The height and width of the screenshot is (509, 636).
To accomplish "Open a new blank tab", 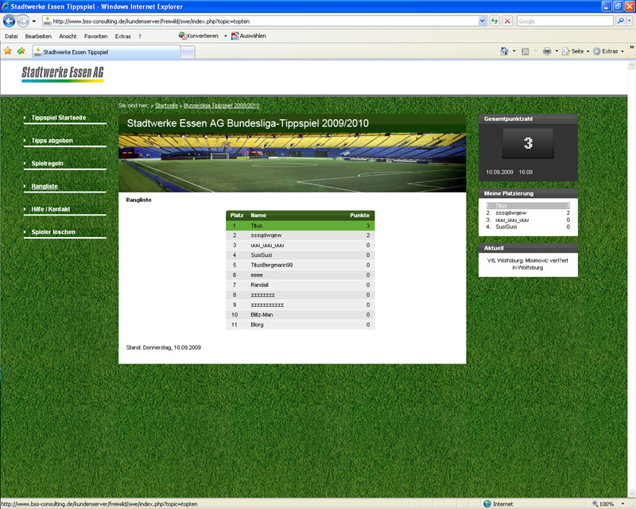I will [188, 52].
